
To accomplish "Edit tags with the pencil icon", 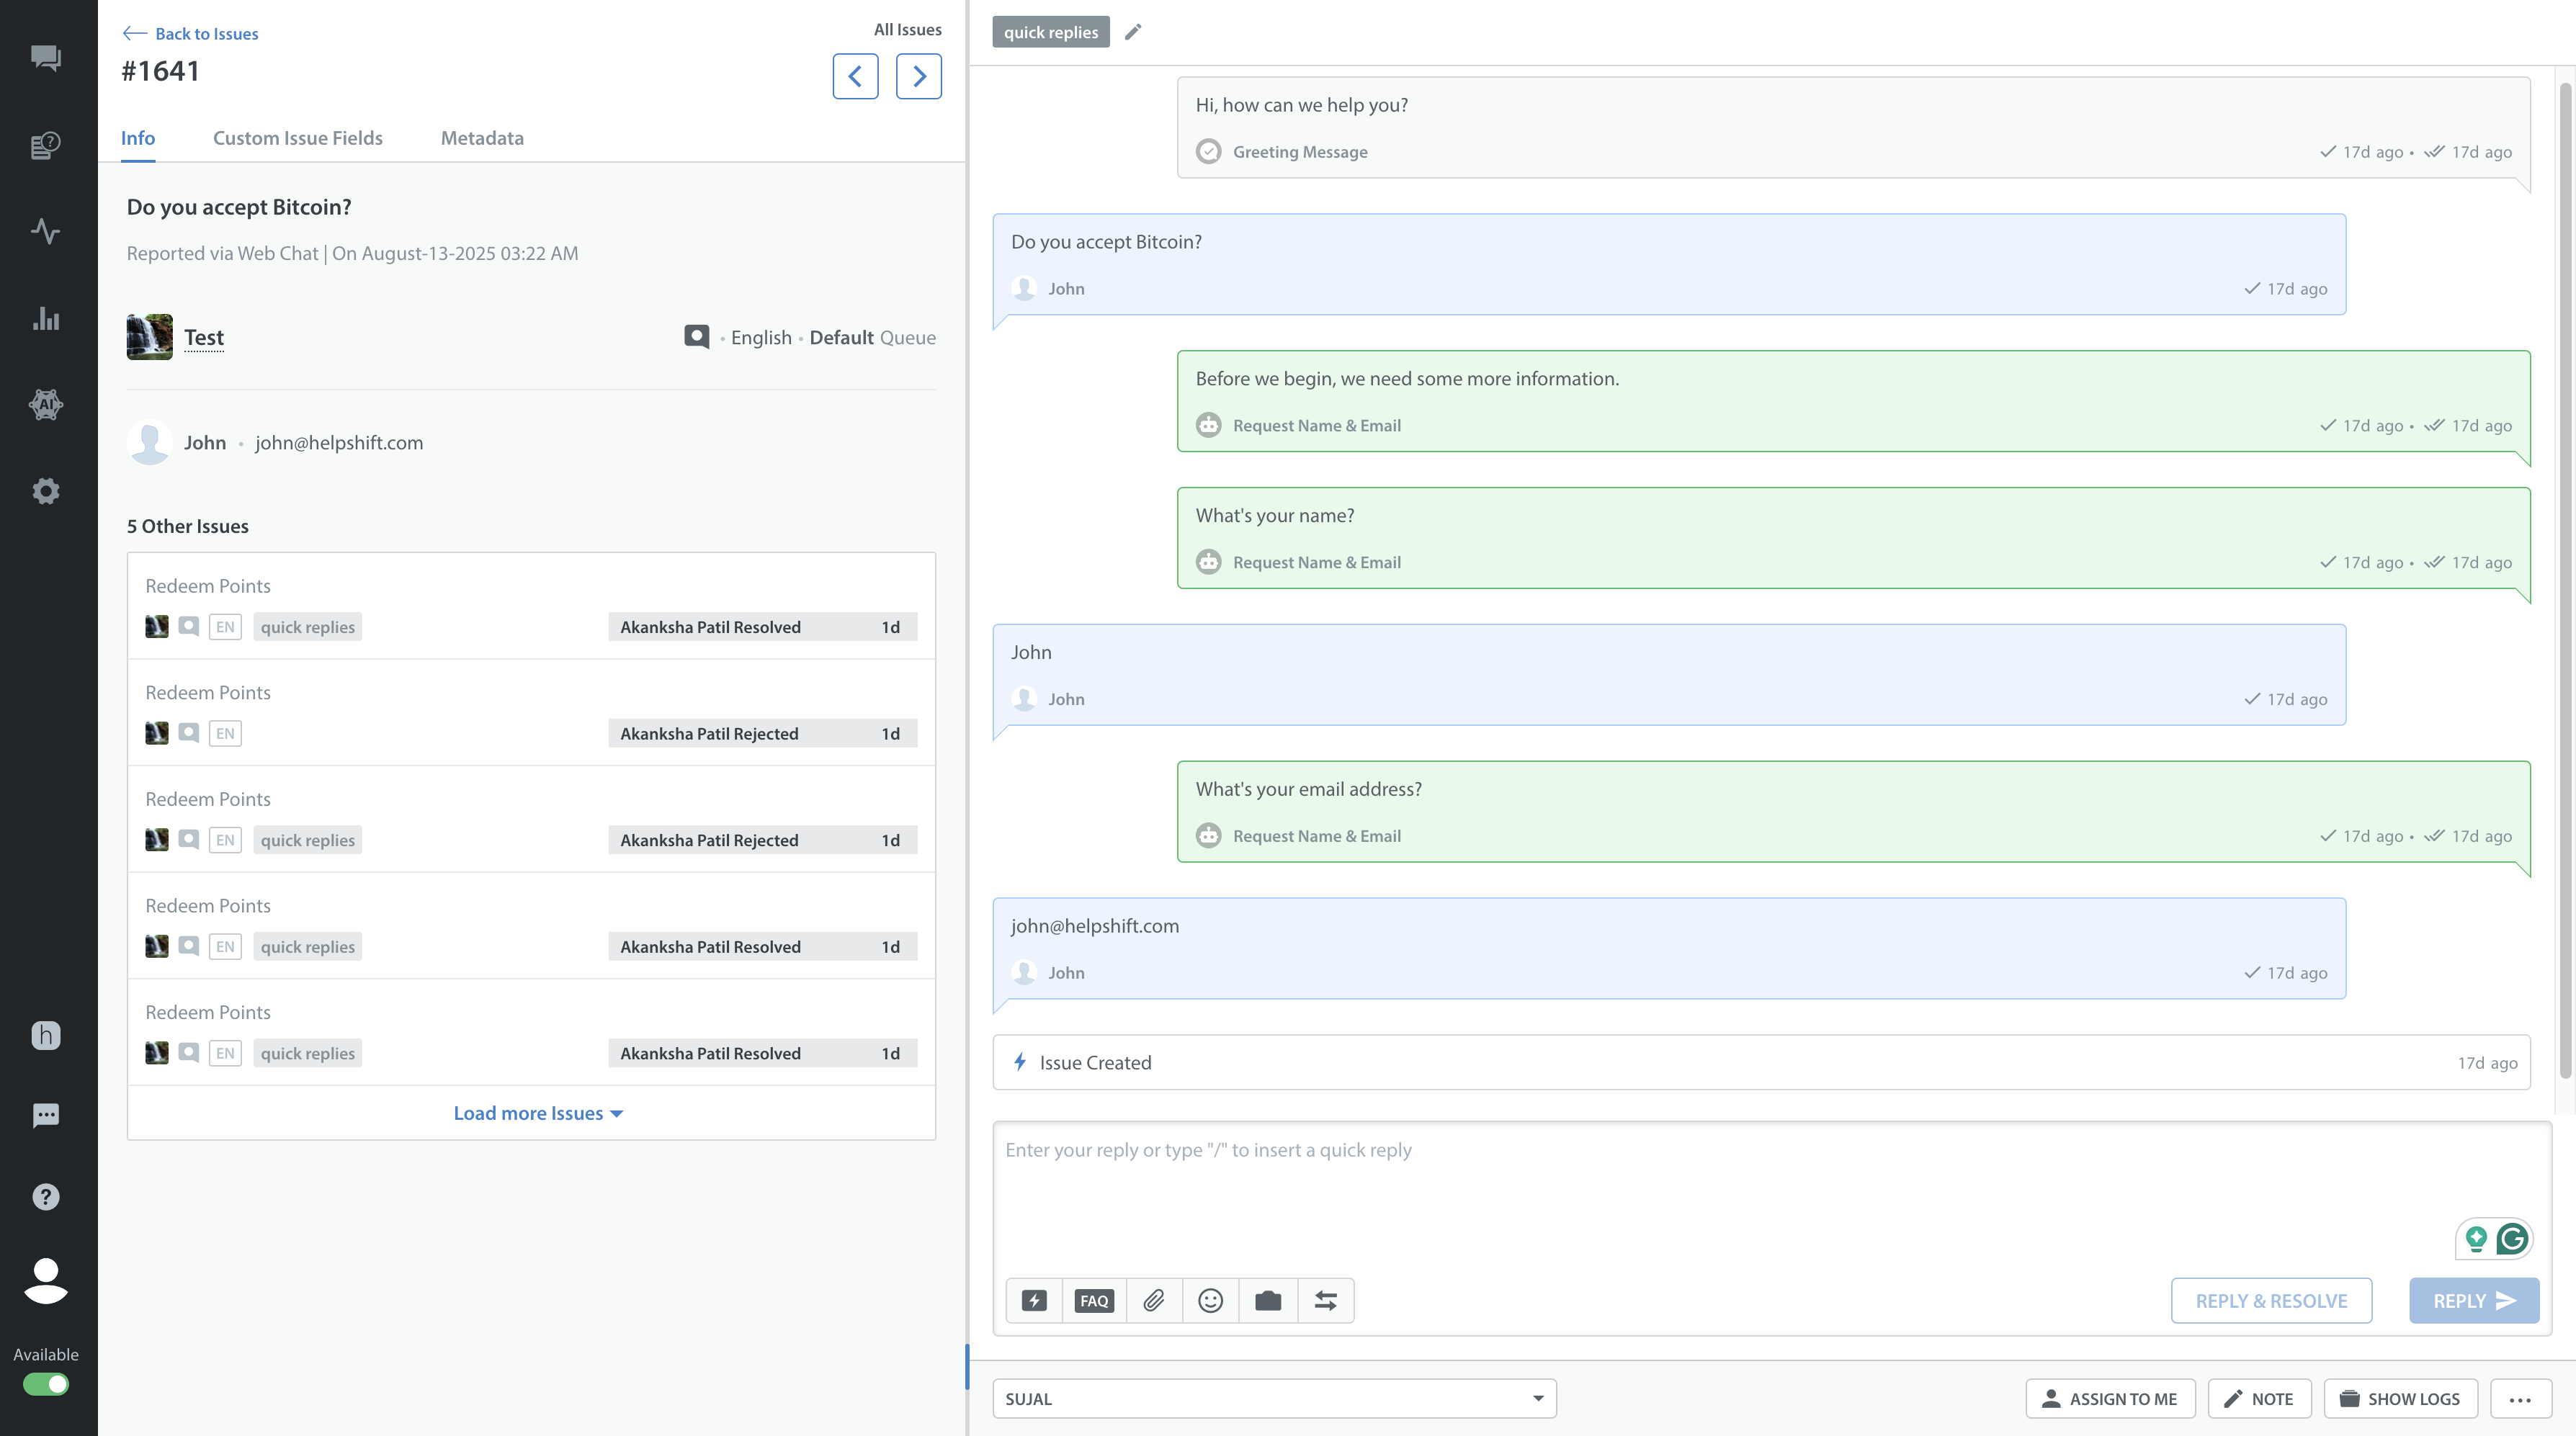I will click(1133, 32).
